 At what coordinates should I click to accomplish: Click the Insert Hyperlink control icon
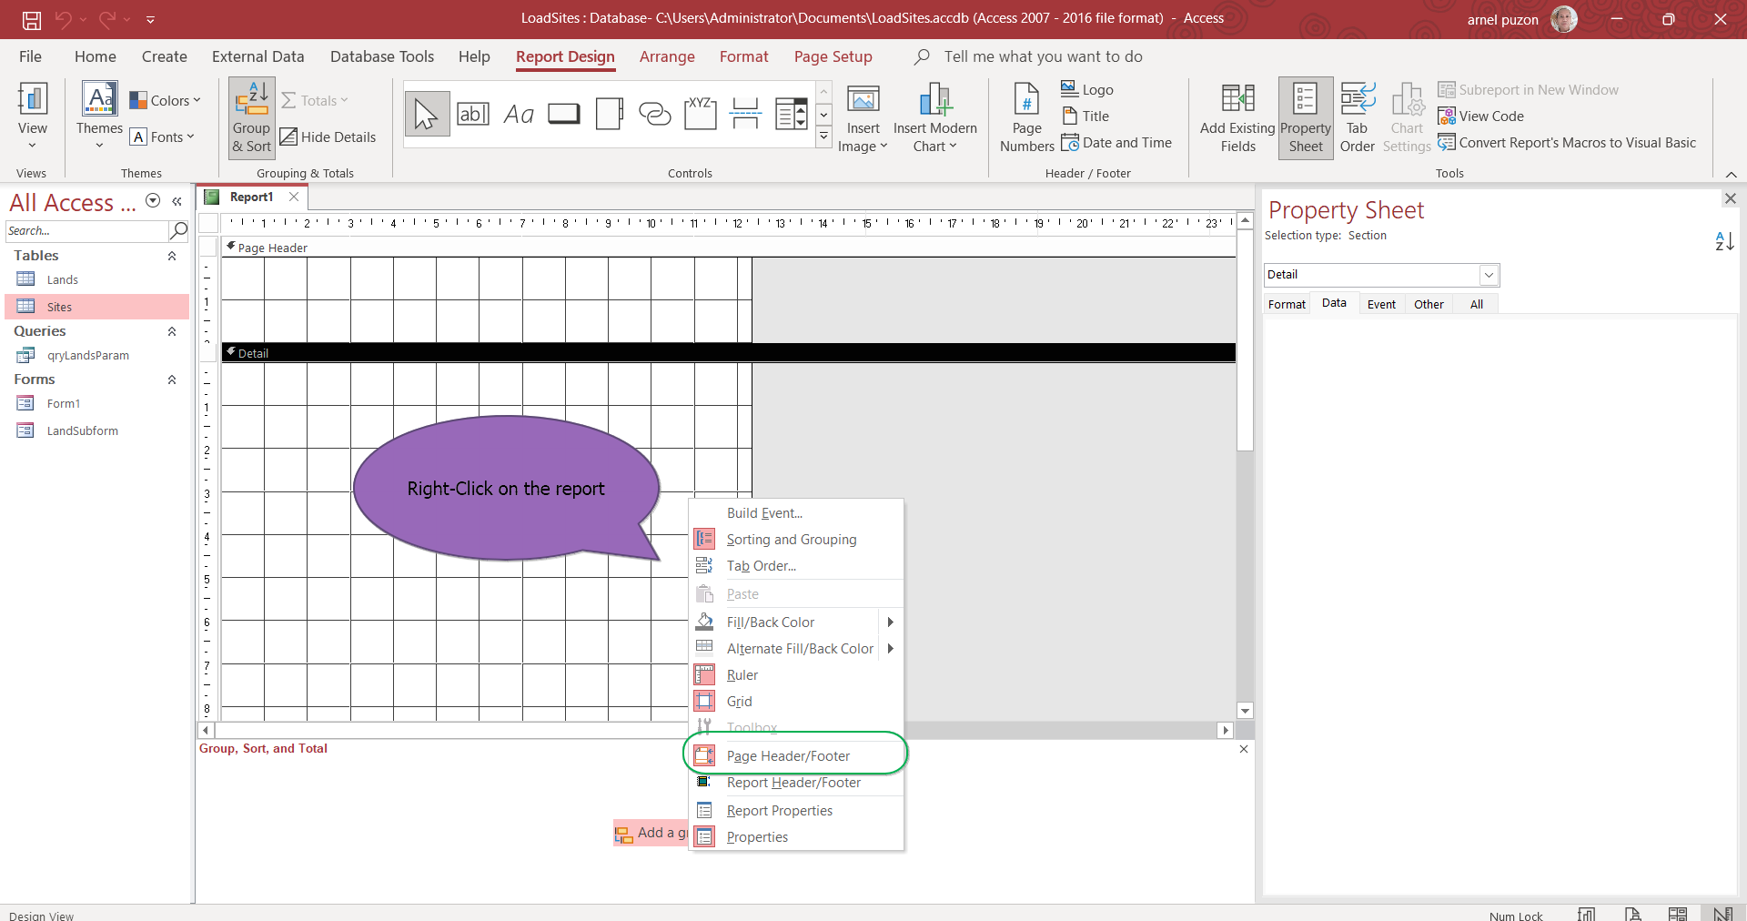[654, 115]
